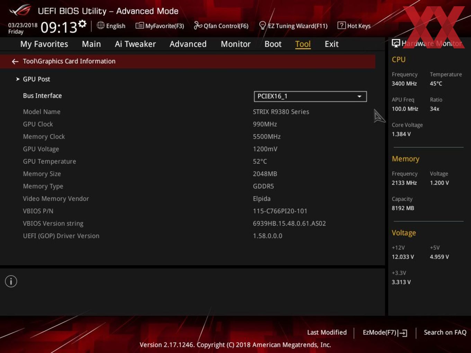Open date and time settings gear
The width and height of the screenshot is (471, 353).
pyautogui.click(x=82, y=24)
